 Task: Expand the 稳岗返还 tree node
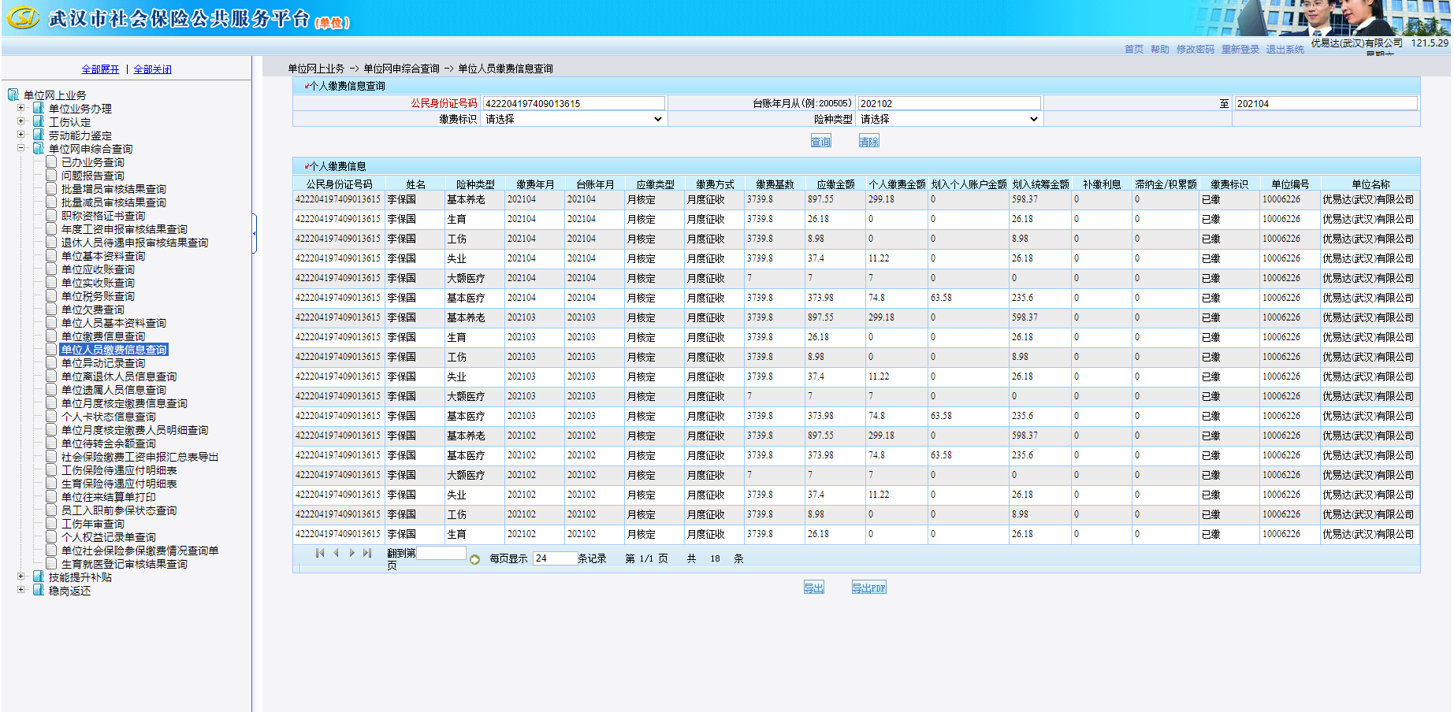coord(21,590)
